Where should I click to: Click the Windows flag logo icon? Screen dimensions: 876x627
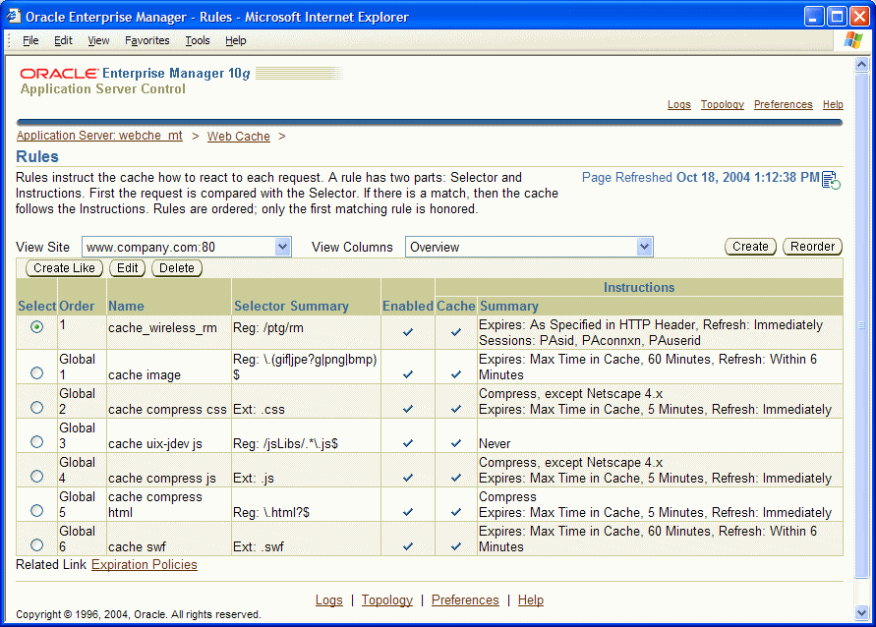pos(853,40)
